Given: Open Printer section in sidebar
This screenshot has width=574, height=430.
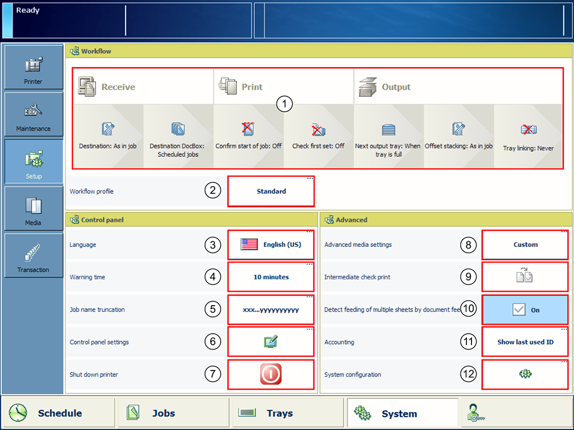Looking at the screenshot, I should click(x=33, y=68).
